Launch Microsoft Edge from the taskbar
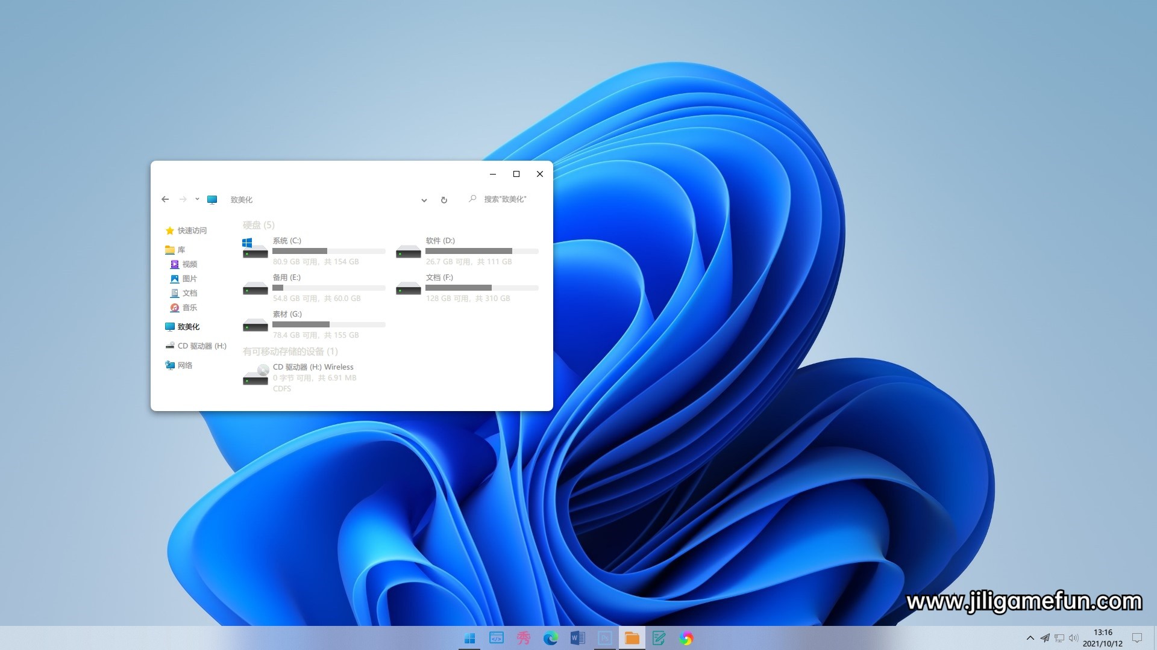The height and width of the screenshot is (650, 1157). [x=551, y=638]
